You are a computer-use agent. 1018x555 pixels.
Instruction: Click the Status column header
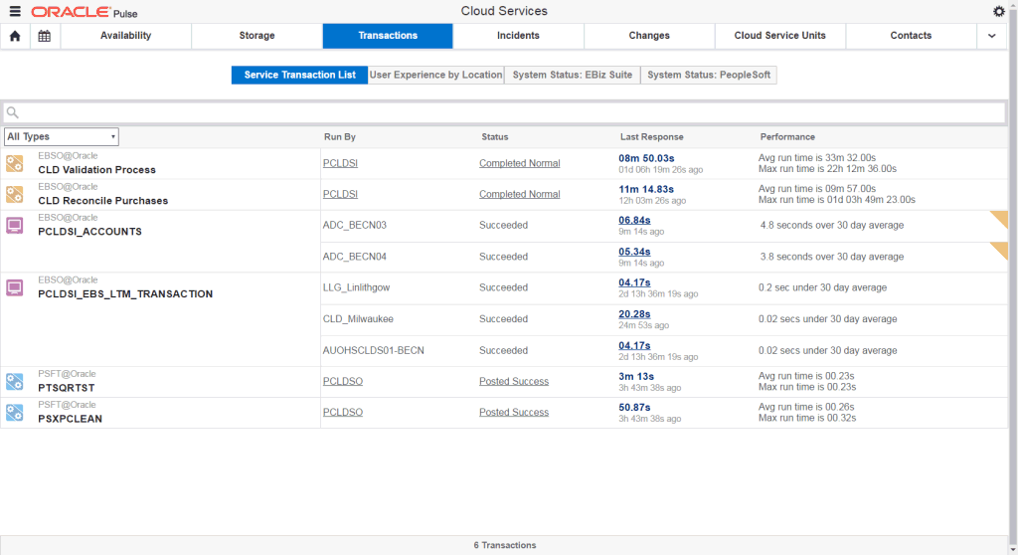pyautogui.click(x=495, y=137)
